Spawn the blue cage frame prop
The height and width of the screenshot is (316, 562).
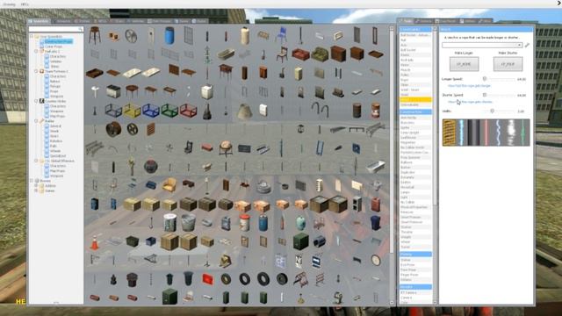[x=150, y=111]
